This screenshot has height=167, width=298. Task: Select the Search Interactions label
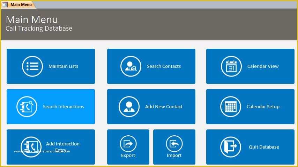pos(63,107)
